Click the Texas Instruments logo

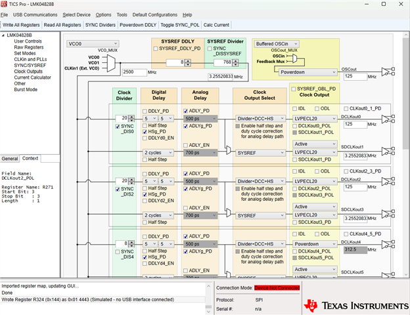tap(356, 306)
